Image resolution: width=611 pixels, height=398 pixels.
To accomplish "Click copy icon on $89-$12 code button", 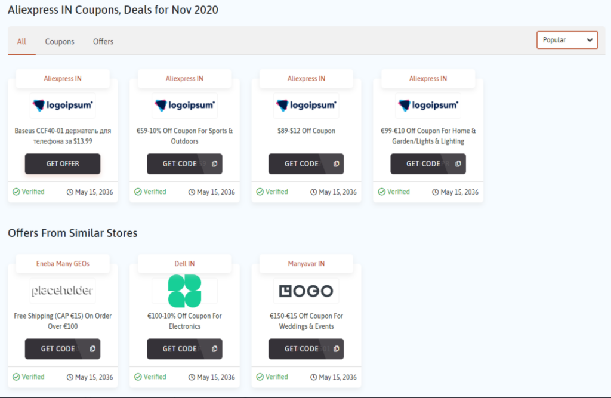I will [x=337, y=163].
